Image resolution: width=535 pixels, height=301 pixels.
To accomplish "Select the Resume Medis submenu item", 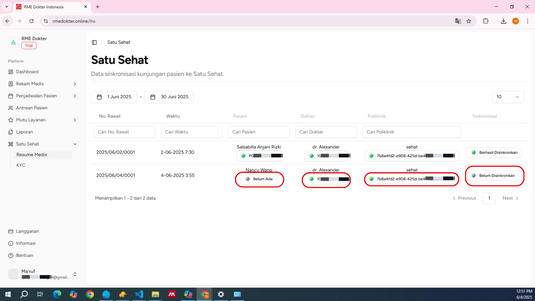I will click(x=31, y=155).
